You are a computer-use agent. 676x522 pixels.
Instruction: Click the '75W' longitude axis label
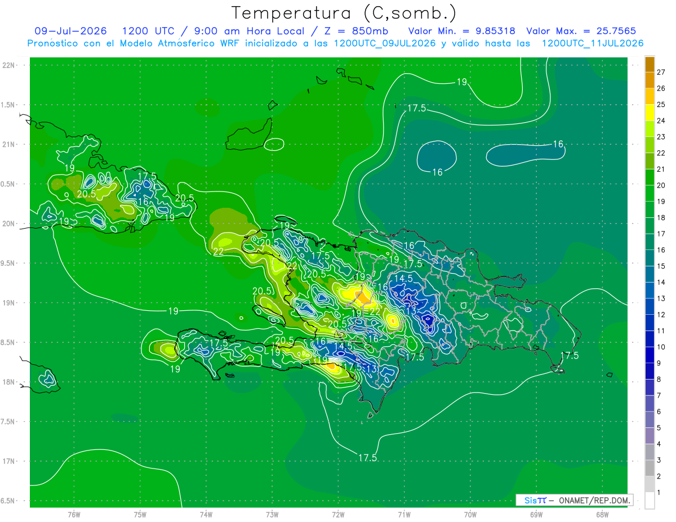pyautogui.click(x=140, y=514)
